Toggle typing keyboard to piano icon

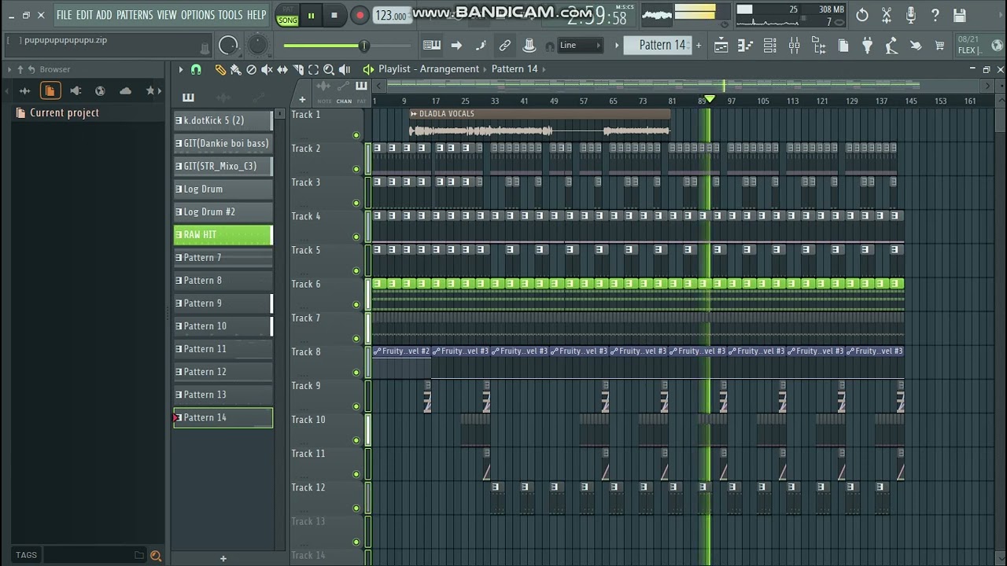click(431, 46)
